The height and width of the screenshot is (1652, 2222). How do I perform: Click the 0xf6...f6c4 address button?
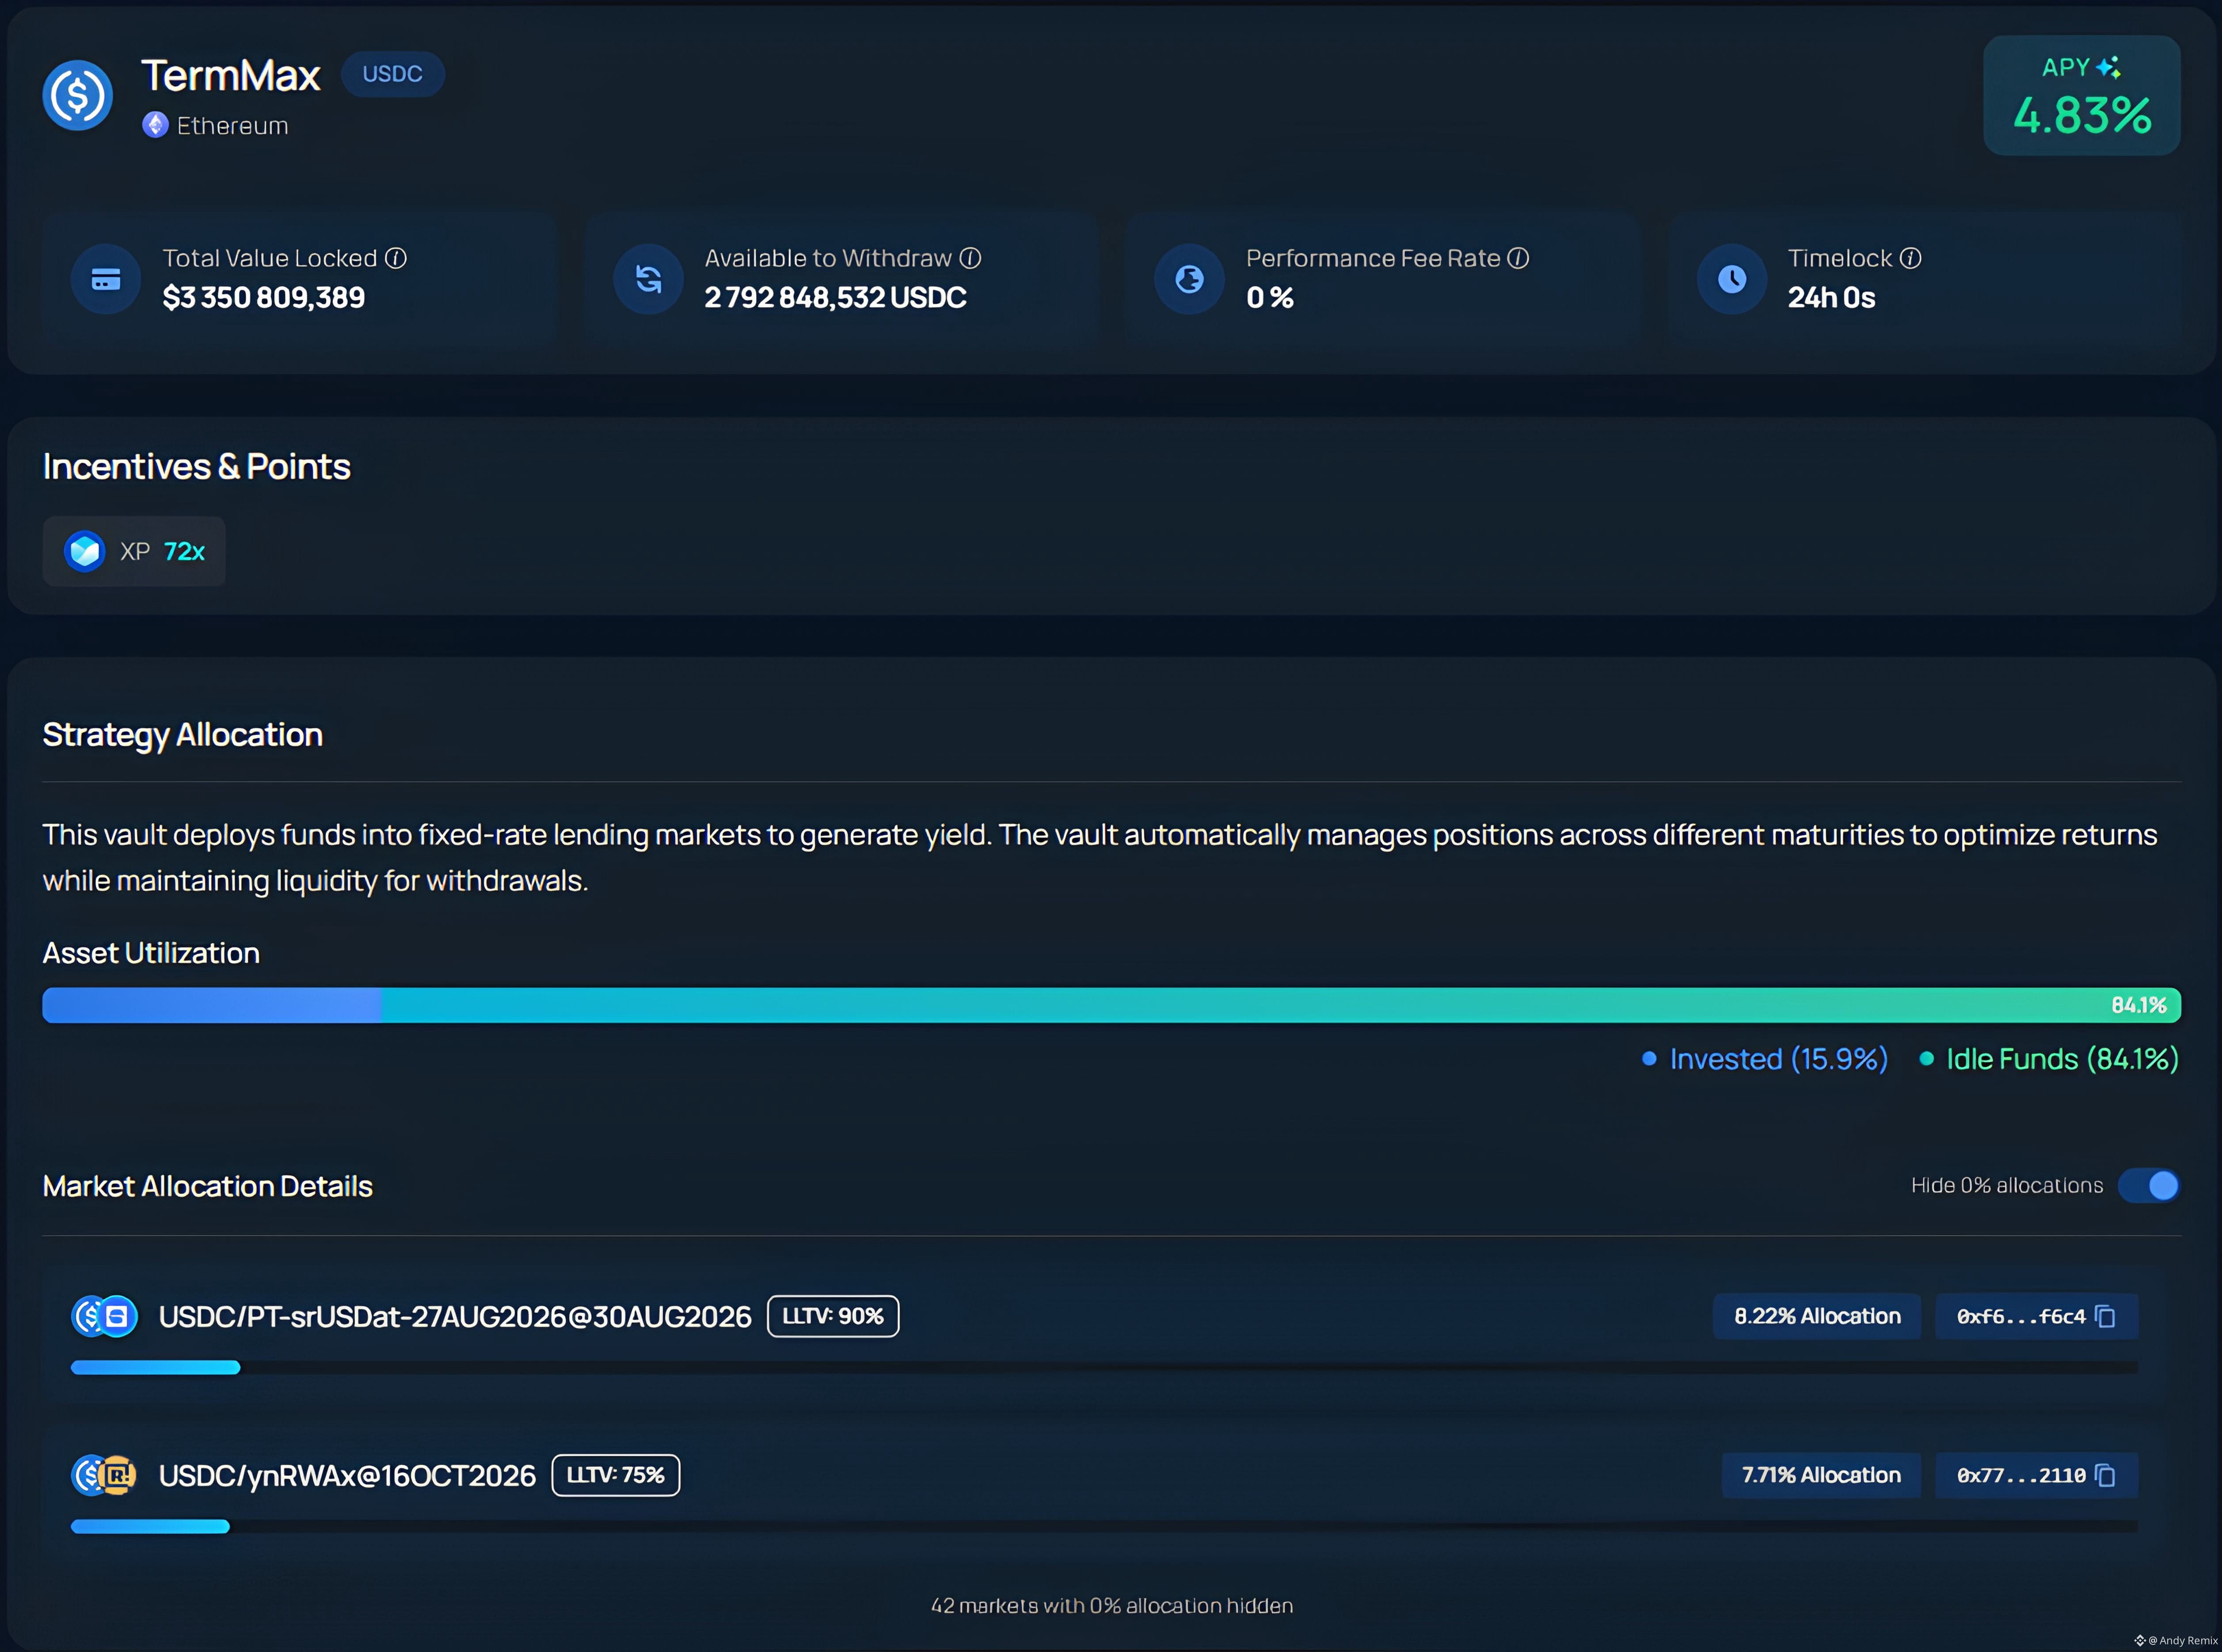coord(2036,1316)
